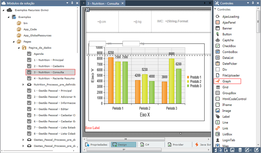261x153 pixels.
Task: Select the CheckBox control
Action: [226, 46]
